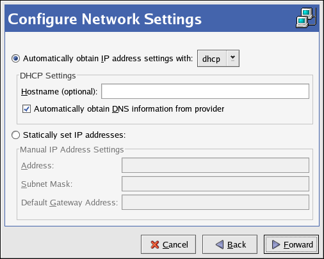Click the left arrow icon on Back

point(219,244)
